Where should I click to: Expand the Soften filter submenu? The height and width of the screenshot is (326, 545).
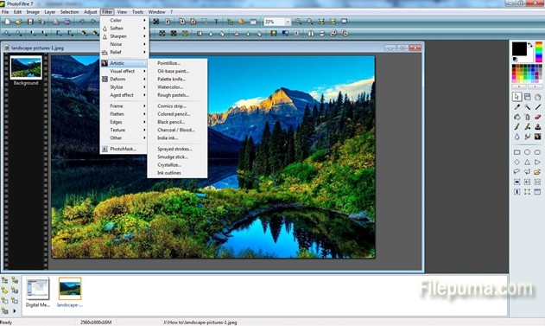pos(124,29)
